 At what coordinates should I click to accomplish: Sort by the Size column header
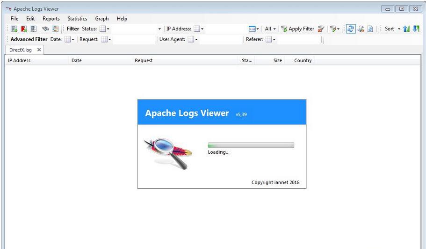270,61
